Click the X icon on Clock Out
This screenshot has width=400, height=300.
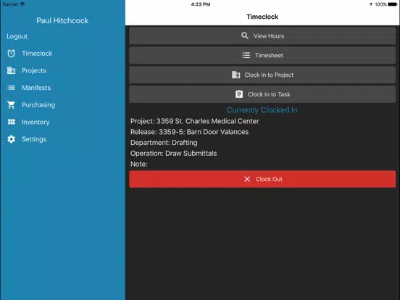point(247,179)
